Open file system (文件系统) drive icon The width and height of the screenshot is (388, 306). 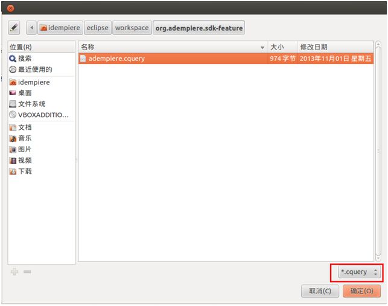click(x=13, y=104)
